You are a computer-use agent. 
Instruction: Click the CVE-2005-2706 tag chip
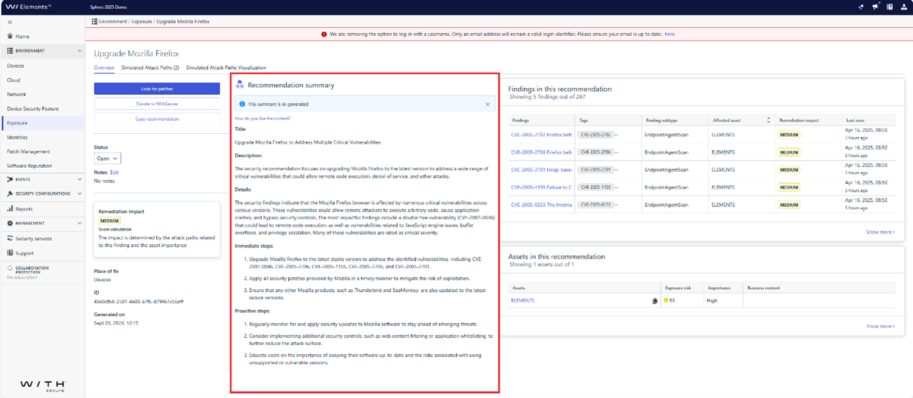click(595, 152)
